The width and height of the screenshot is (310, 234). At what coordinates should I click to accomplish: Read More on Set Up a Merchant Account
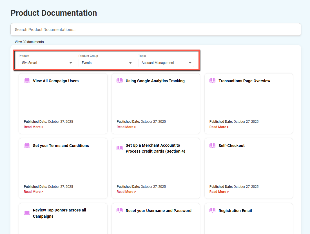pos(126,192)
